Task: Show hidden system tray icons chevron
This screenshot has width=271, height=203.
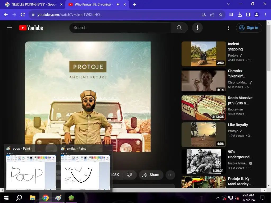Action: click(218, 198)
